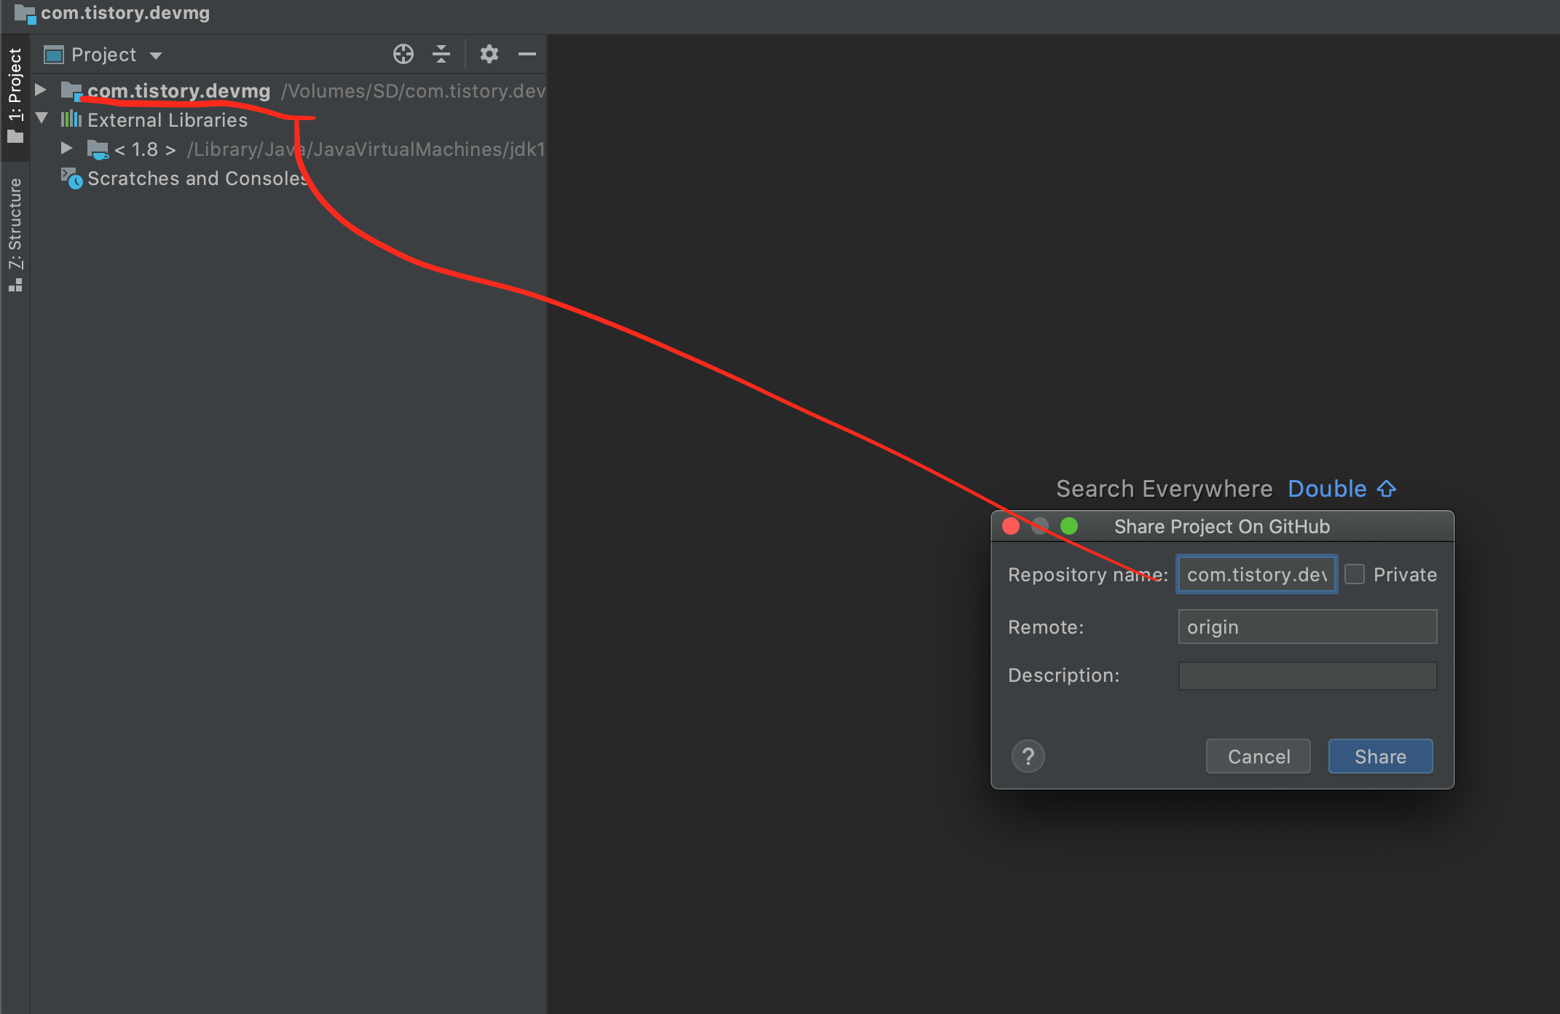Click the External Libraries bar-chart icon
The height and width of the screenshot is (1014, 1560).
coord(71,119)
